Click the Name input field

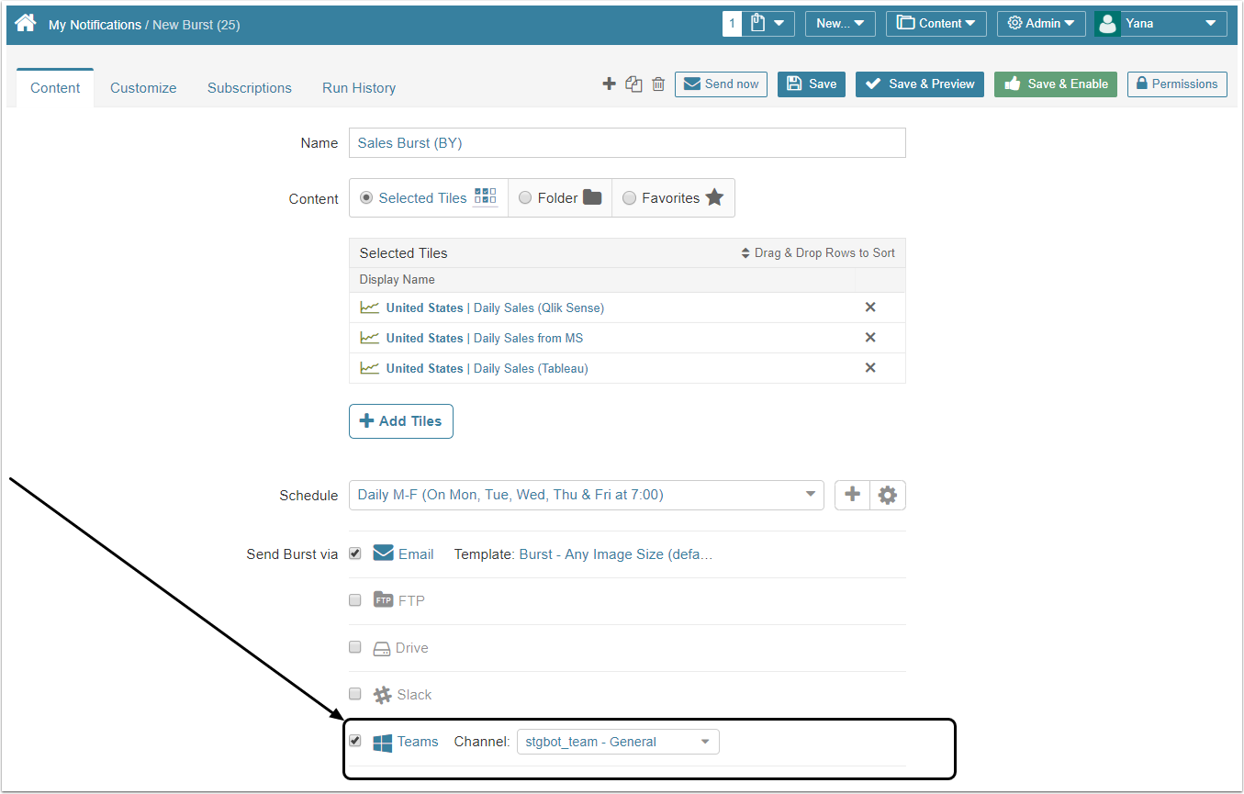pyautogui.click(x=627, y=143)
